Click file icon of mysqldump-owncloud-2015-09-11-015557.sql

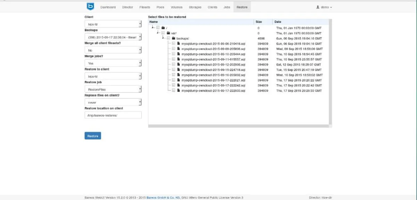click(x=179, y=59)
